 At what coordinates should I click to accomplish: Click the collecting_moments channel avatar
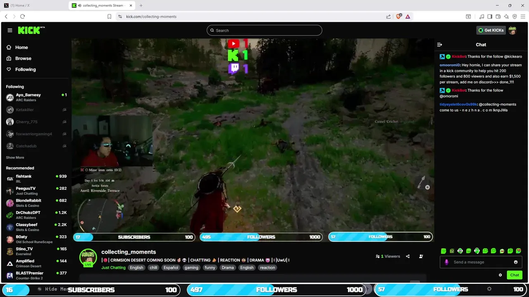[x=88, y=258]
